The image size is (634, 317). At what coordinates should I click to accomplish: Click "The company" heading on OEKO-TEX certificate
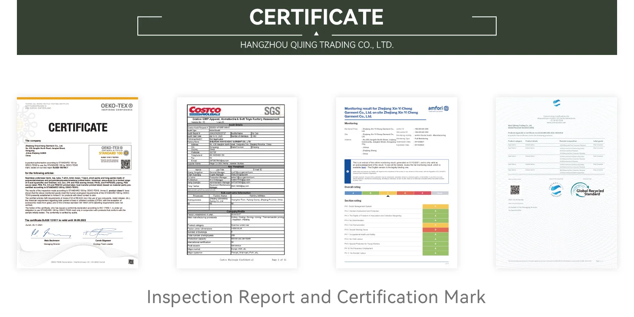[33, 140]
